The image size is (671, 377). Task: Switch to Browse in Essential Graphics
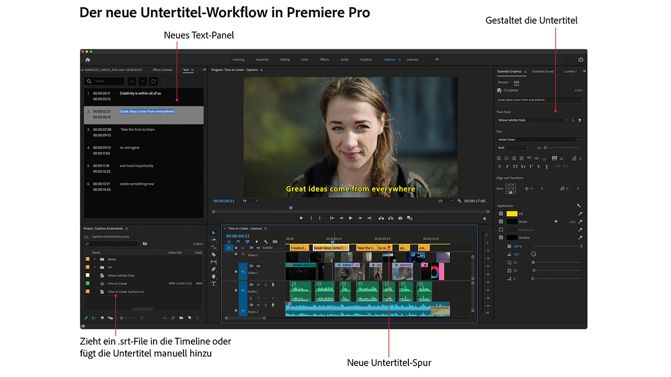point(503,82)
